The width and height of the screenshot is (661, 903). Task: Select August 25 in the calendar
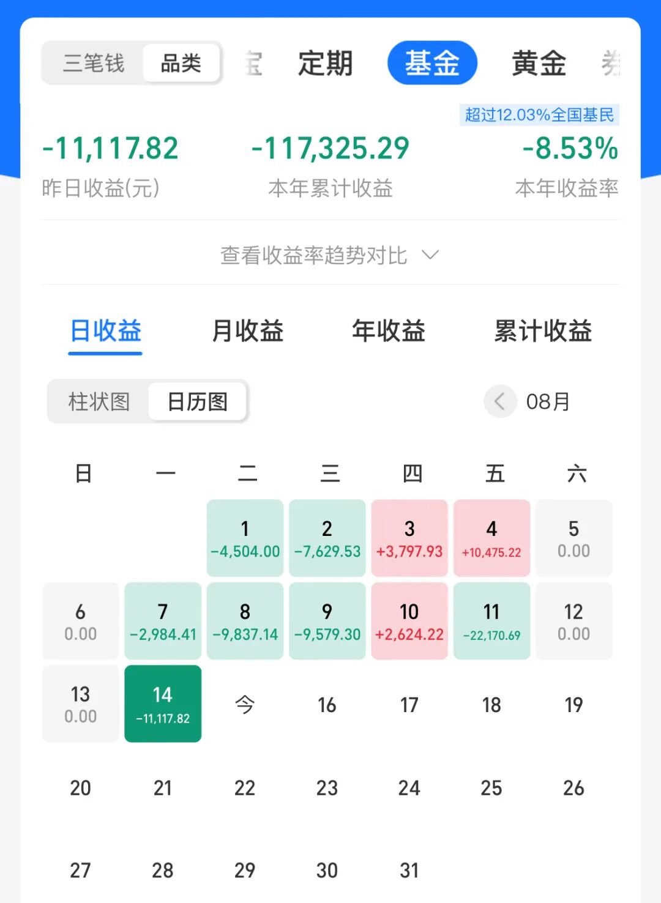point(491,787)
